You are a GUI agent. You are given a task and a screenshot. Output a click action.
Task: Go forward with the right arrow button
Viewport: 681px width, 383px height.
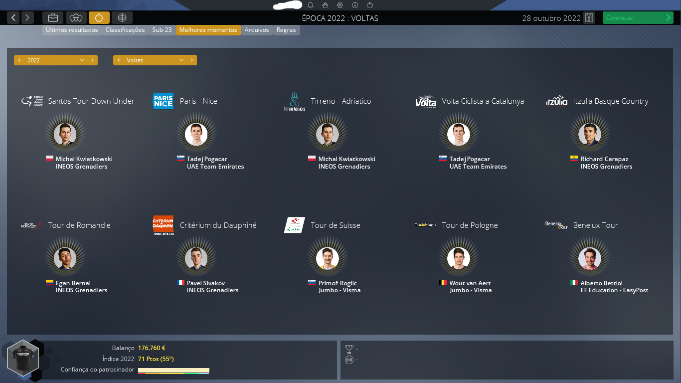click(x=27, y=18)
